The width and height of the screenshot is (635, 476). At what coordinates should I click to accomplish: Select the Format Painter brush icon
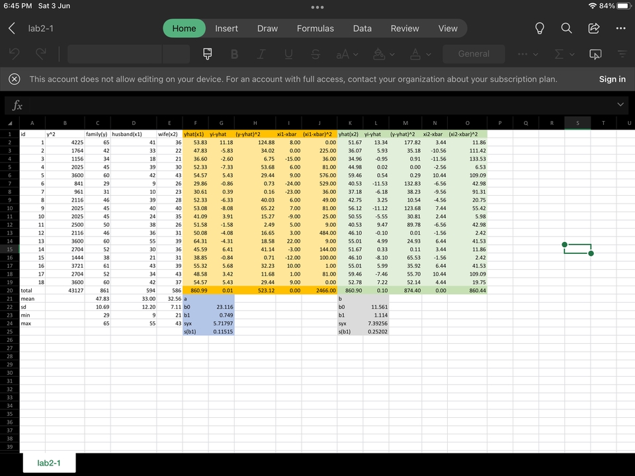[x=207, y=54]
